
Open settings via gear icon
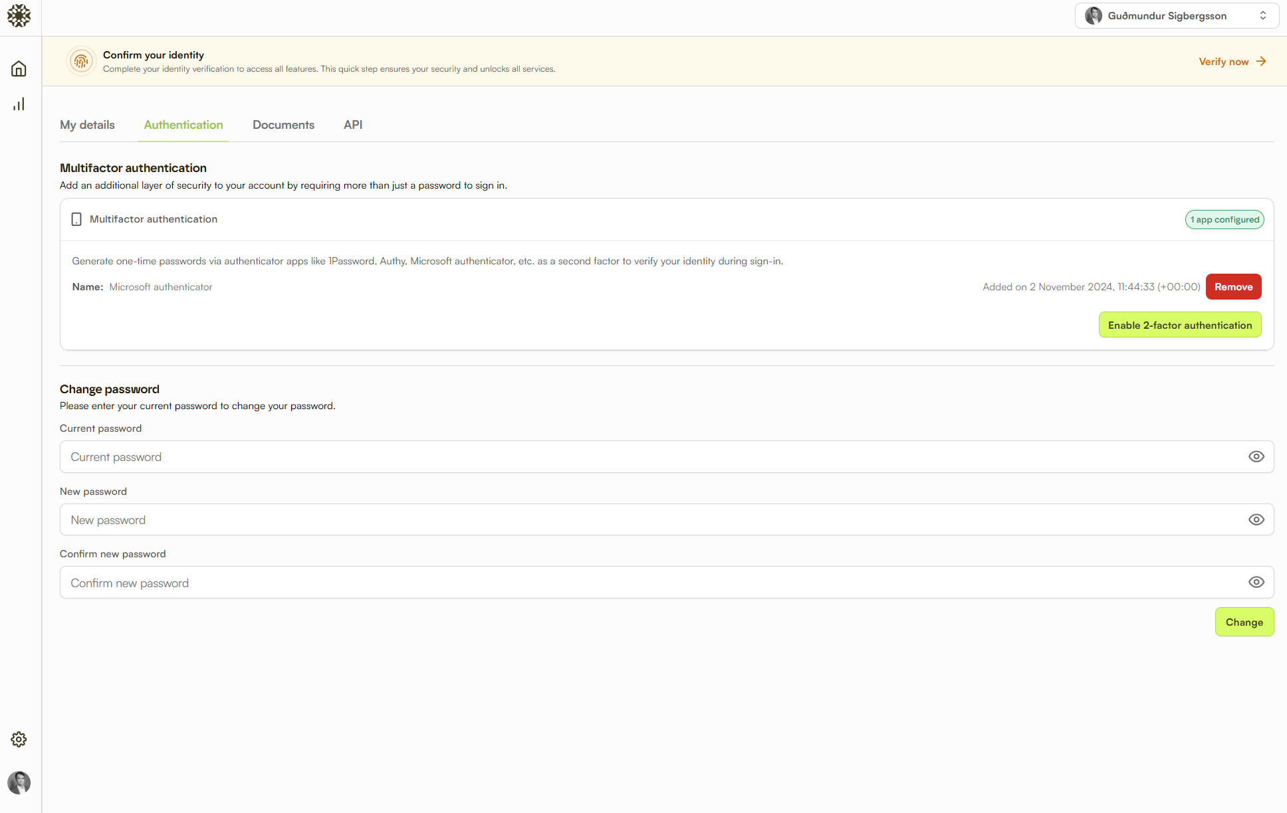click(x=19, y=739)
